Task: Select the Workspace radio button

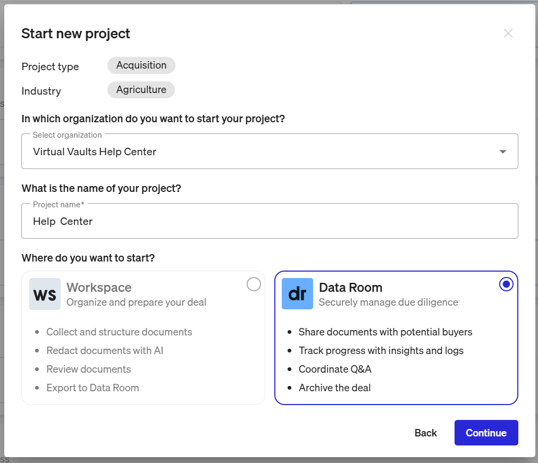Action: click(x=254, y=284)
